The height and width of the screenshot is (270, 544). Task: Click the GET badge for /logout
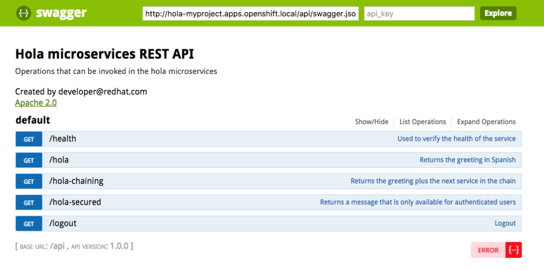point(29,224)
